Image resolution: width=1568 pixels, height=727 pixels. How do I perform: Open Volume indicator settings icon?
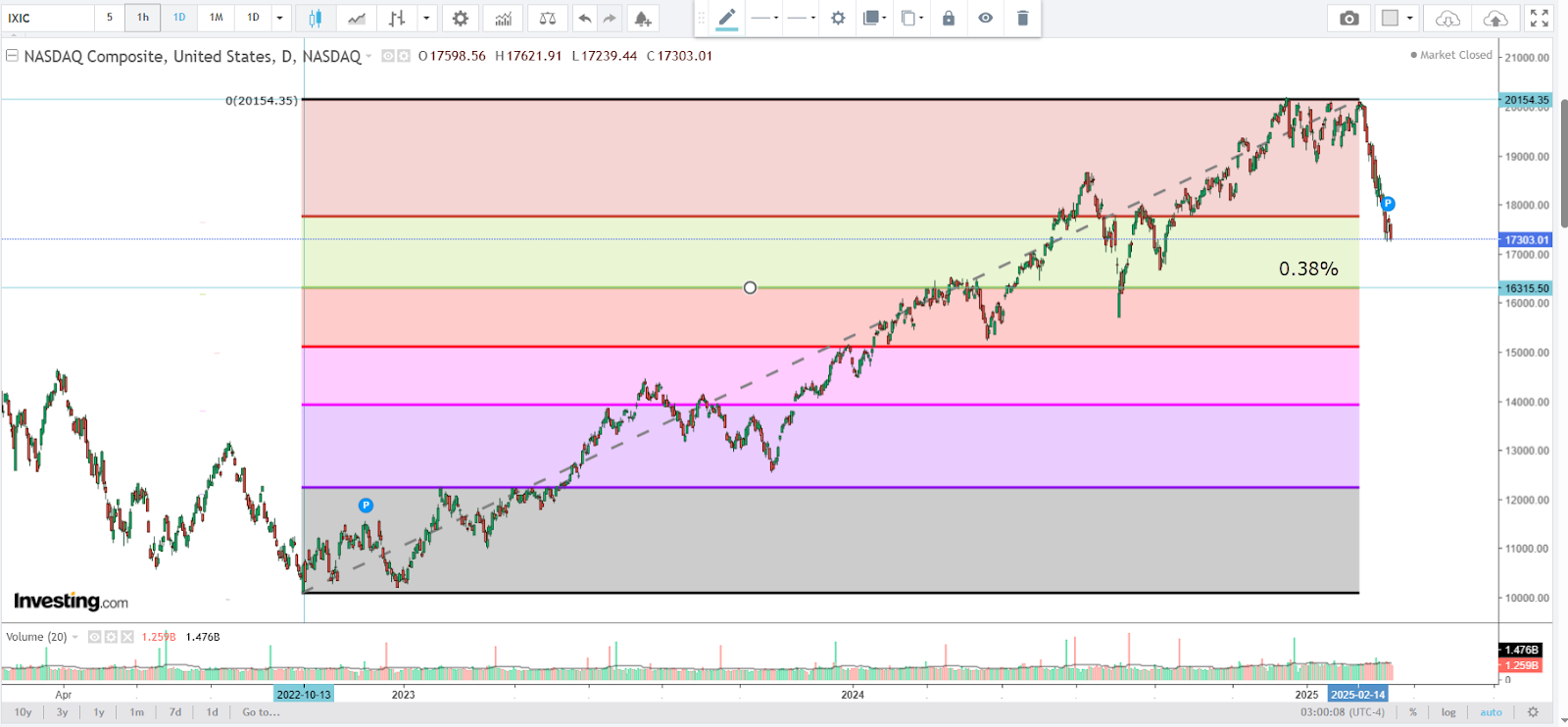[x=111, y=637]
